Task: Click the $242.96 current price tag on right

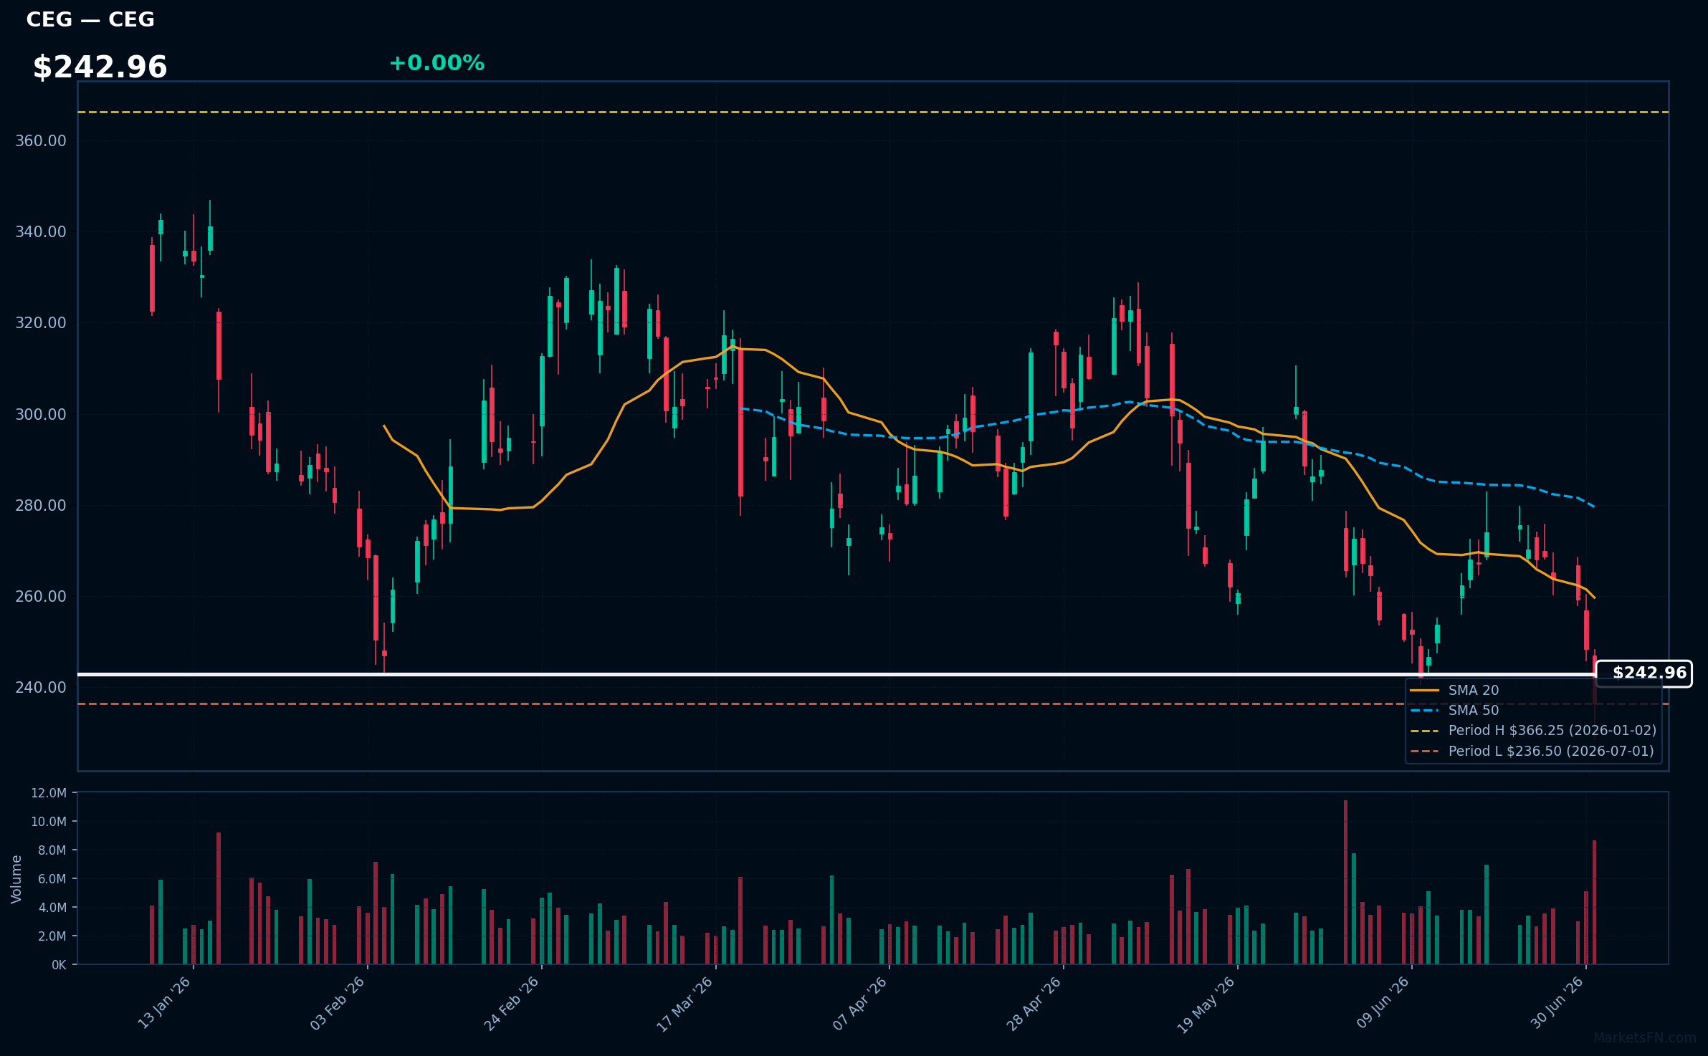Action: (x=1644, y=673)
